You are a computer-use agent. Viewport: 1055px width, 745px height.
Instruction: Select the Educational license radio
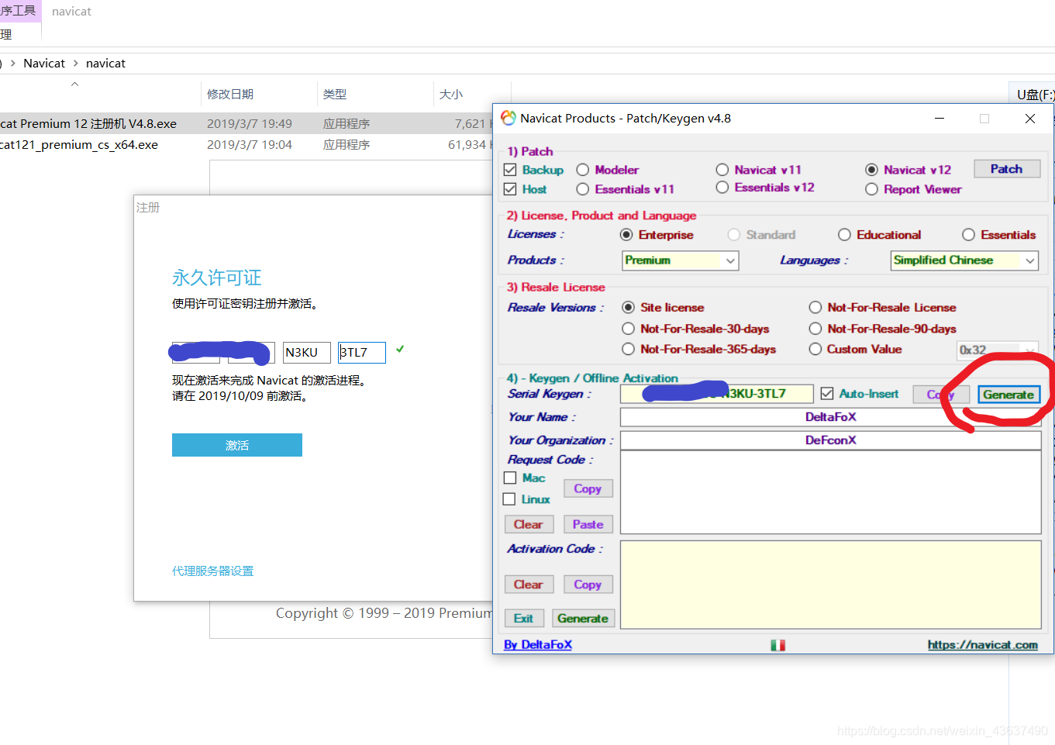(x=844, y=235)
